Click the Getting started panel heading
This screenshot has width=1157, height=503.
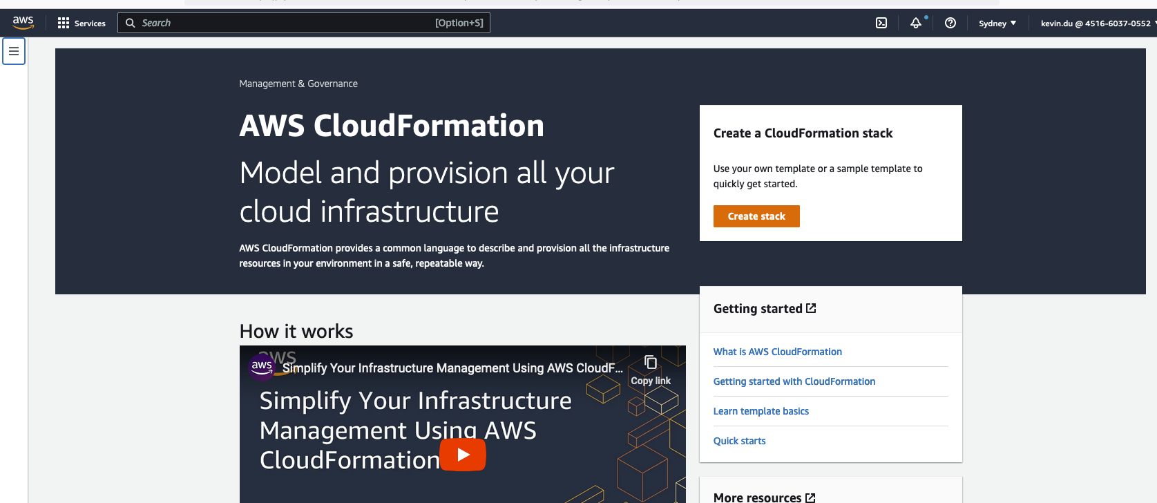coord(758,309)
